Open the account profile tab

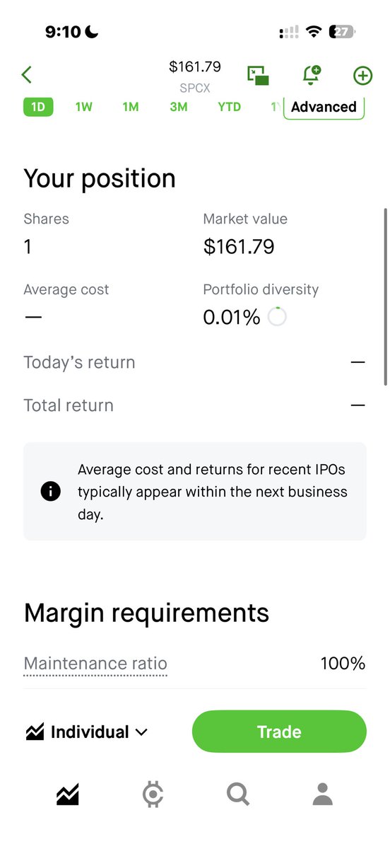point(323,795)
